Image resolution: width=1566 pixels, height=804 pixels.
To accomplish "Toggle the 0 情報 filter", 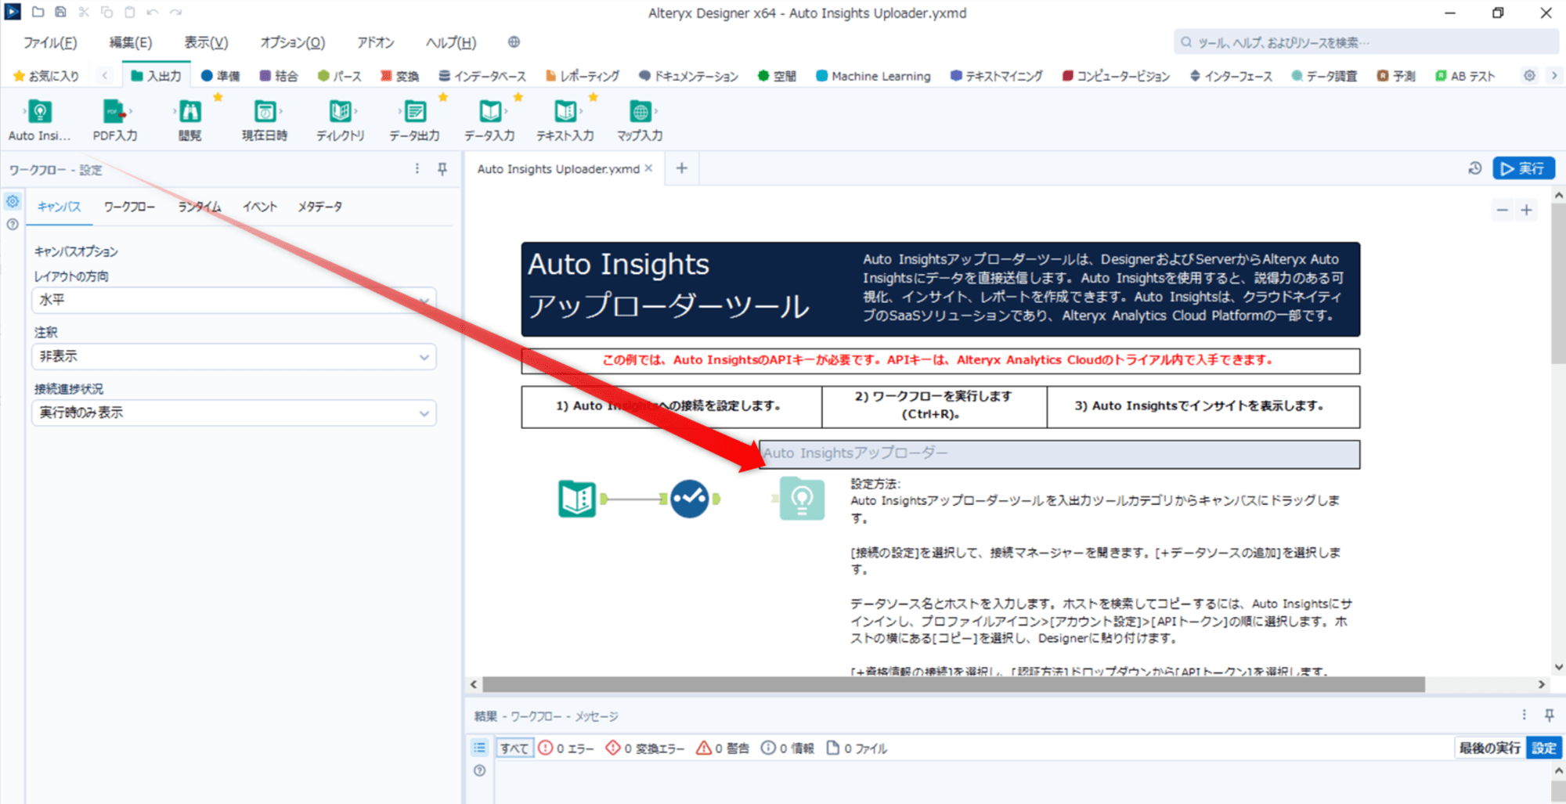I will pos(788,748).
